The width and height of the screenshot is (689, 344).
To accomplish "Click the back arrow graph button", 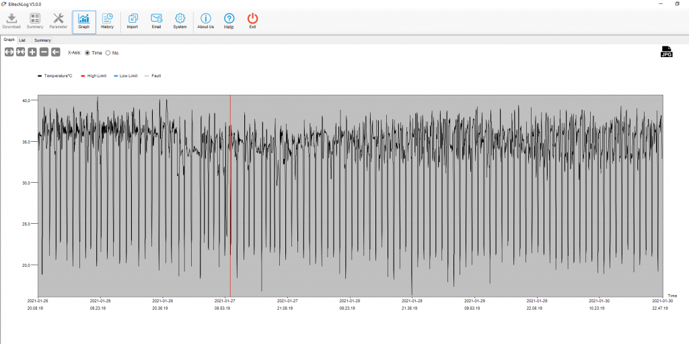I will 55,52.
